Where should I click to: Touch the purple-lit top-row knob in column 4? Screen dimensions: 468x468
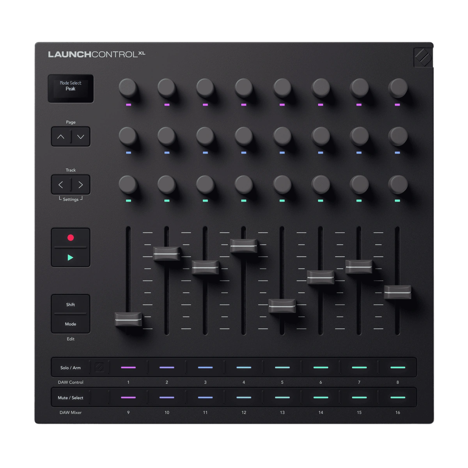pyautogui.click(x=243, y=87)
